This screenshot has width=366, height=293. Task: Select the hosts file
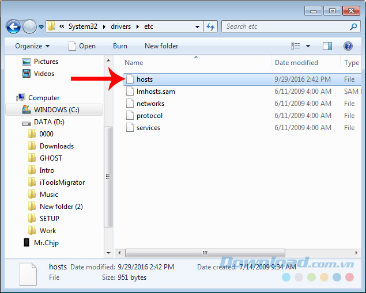tap(242, 79)
